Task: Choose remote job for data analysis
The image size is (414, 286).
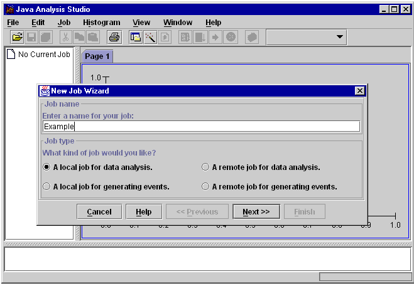Action: 205,167
